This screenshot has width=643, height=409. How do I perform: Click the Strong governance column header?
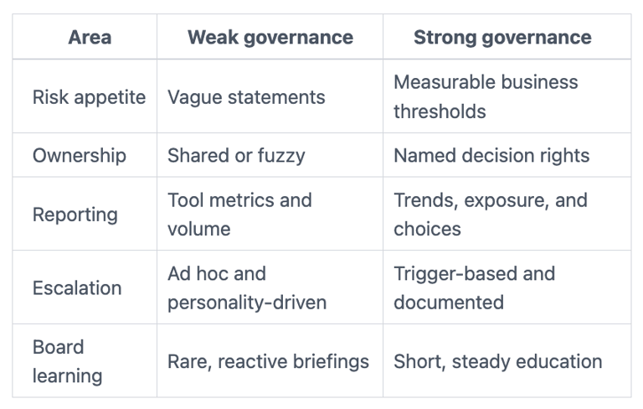click(x=502, y=38)
